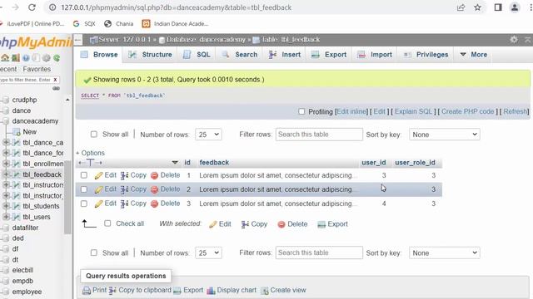
Task: Click the Explain SQL link
Action: [x=413, y=111]
